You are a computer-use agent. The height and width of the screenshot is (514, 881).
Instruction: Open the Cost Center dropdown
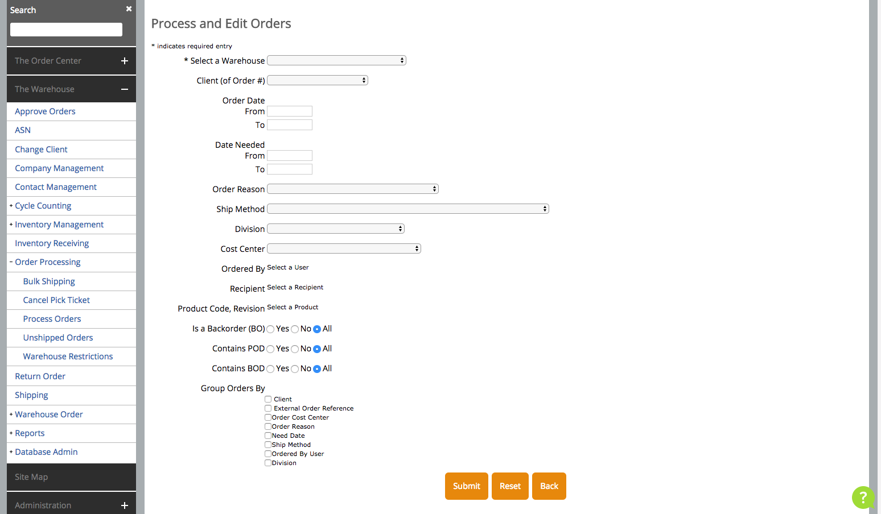[344, 248]
